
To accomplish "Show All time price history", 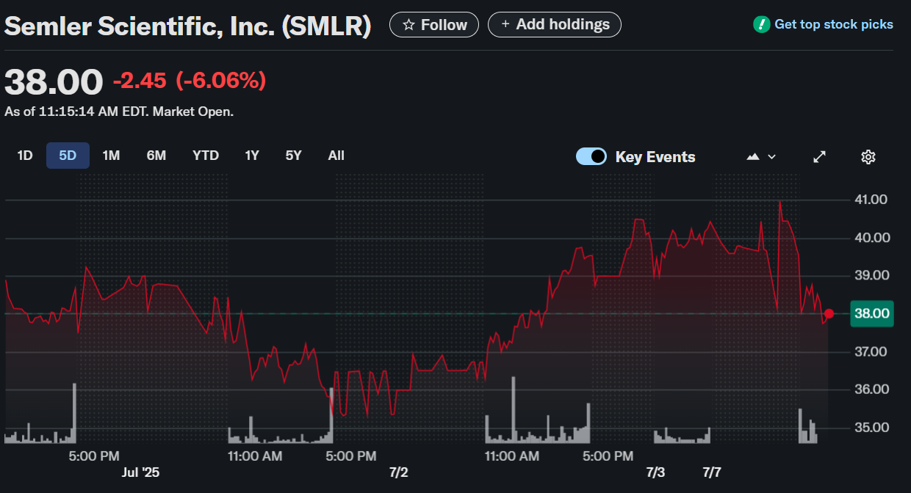I will tap(336, 156).
